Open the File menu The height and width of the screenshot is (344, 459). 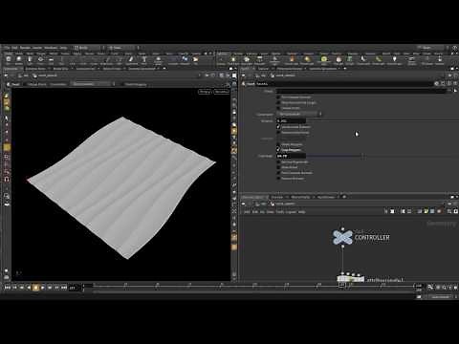click(7, 48)
